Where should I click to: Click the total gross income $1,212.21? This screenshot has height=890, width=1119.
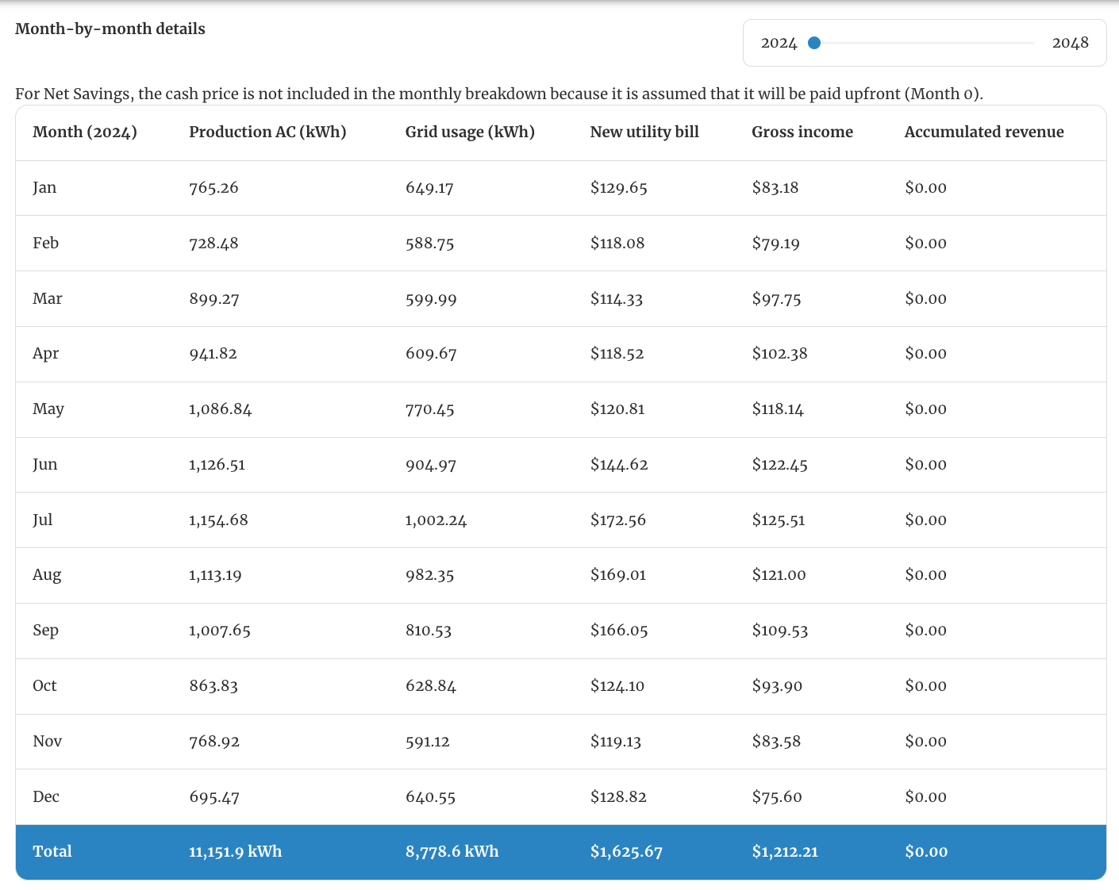785,851
